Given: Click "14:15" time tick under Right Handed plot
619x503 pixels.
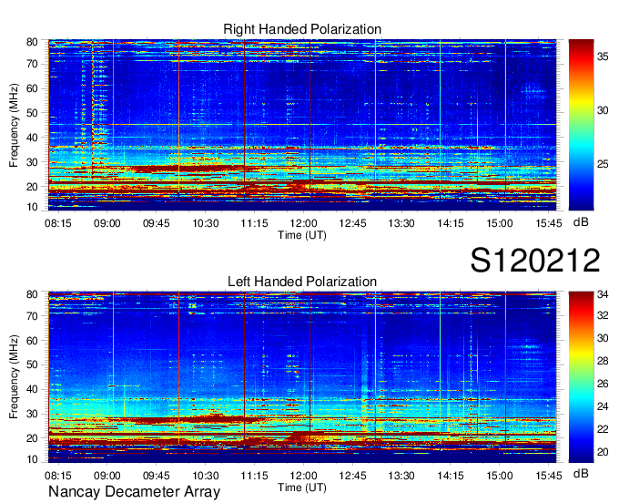Looking at the screenshot, I should coord(451,223).
